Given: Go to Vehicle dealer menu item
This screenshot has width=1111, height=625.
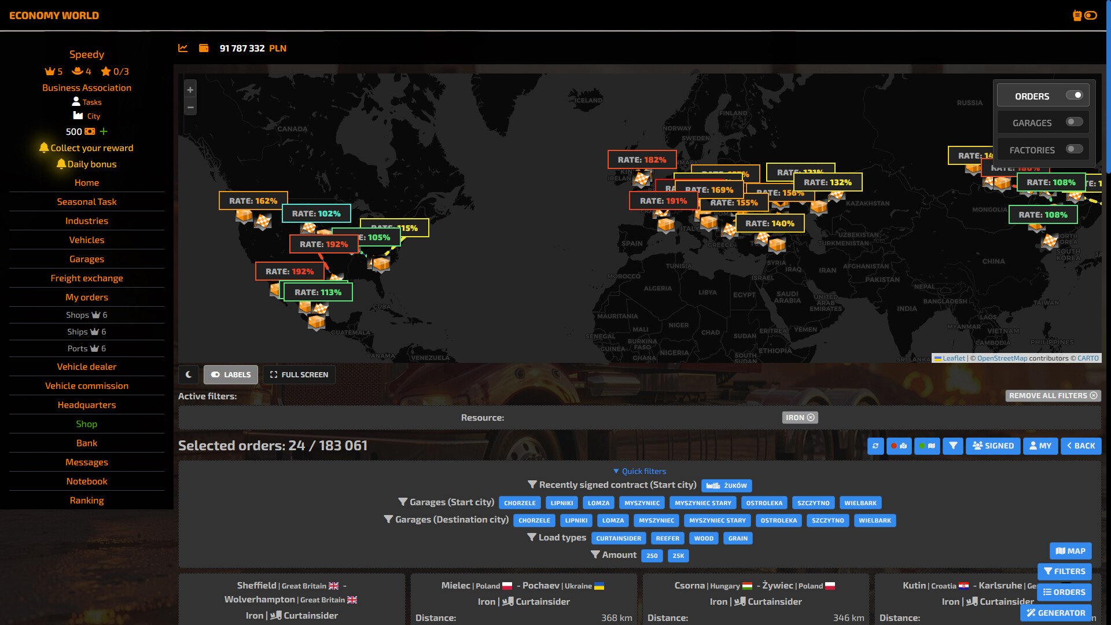Looking at the screenshot, I should coord(87,366).
